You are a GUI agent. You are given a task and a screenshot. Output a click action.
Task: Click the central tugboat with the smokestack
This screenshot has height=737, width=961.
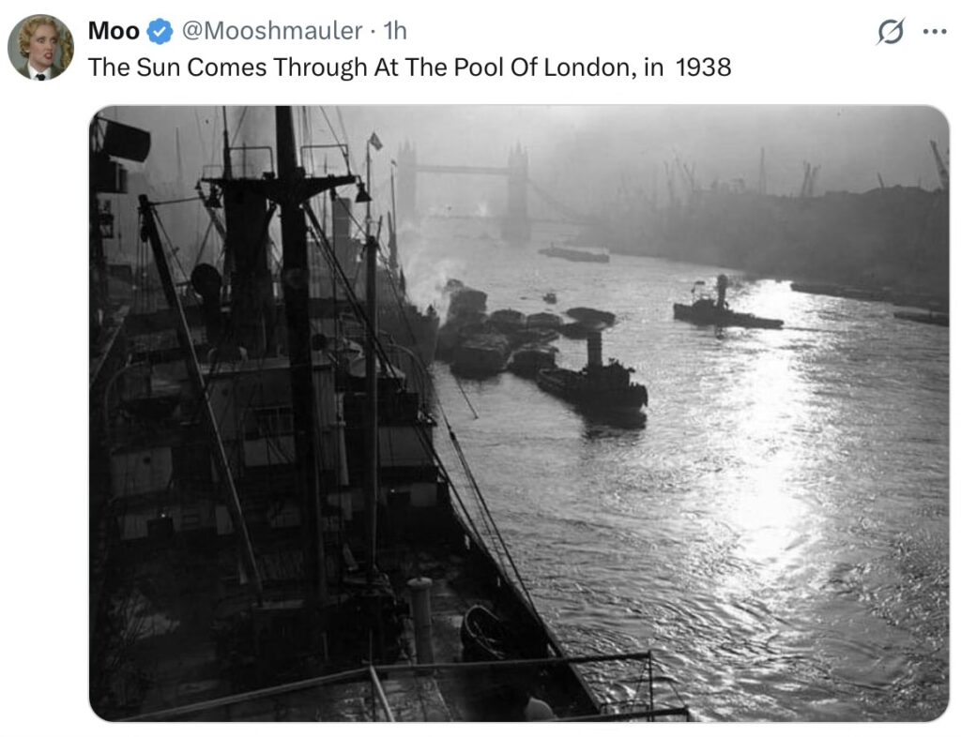593,380
